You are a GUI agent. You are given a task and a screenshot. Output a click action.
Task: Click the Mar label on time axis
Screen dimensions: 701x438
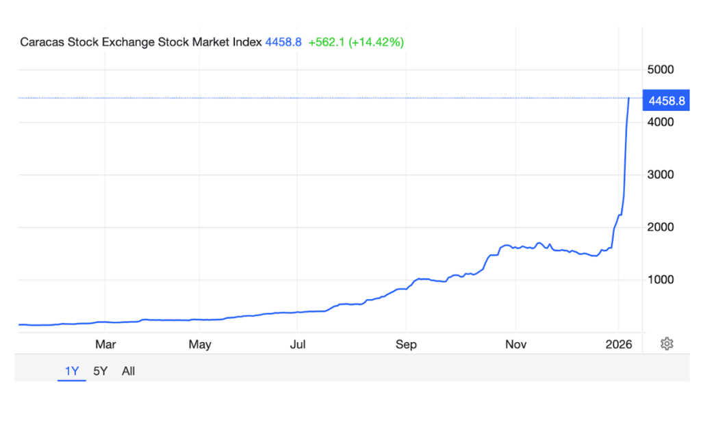pos(105,344)
